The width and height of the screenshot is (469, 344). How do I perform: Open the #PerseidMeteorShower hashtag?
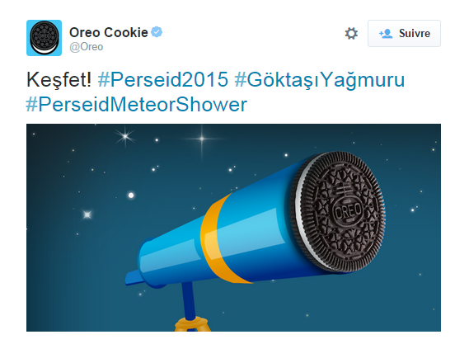137,105
